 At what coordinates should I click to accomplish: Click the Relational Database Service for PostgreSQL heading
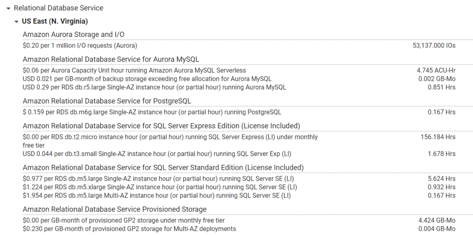[x=107, y=101]
